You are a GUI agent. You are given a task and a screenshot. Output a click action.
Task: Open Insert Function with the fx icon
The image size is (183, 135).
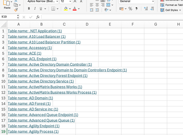click(38, 17)
